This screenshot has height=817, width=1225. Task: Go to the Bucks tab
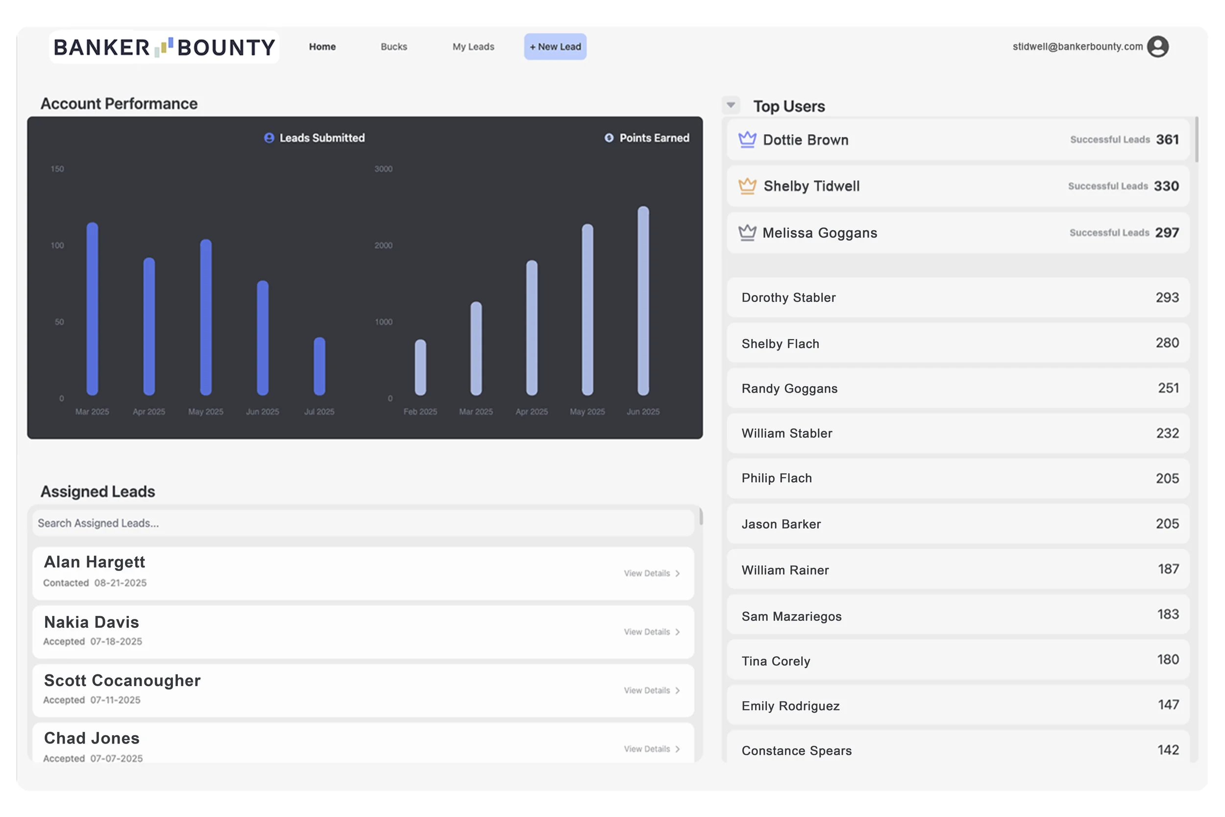click(x=394, y=47)
